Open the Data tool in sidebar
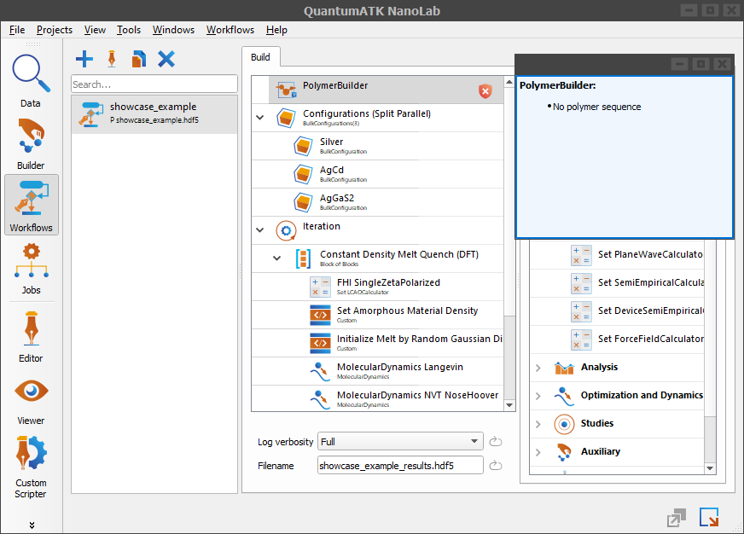This screenshot has width=744, height=534. (31, 81)
